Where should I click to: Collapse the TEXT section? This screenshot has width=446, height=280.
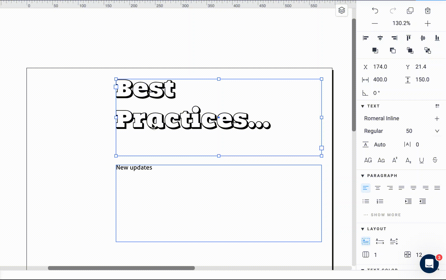[363, 106]
